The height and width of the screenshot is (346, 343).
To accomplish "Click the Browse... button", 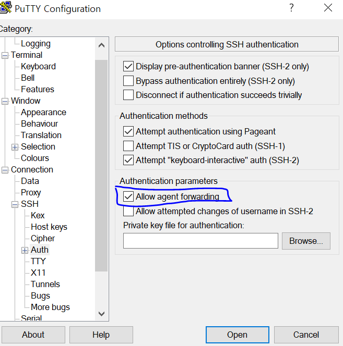I will (x=306, y=241).
